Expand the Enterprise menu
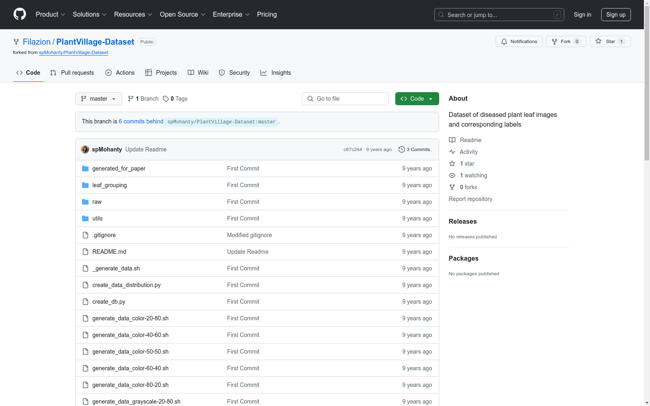 tap(232, 14)
